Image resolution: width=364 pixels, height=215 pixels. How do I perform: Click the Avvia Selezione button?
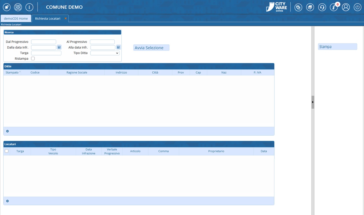point(151,48)
